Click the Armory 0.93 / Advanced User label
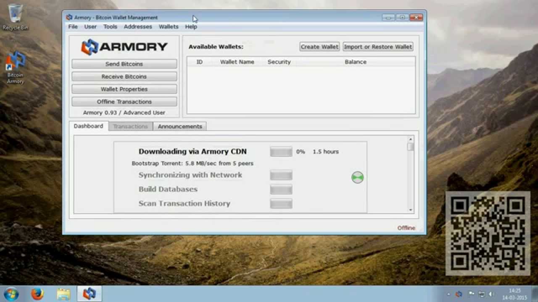The image size is (538, 302). (x=124, y=112)
